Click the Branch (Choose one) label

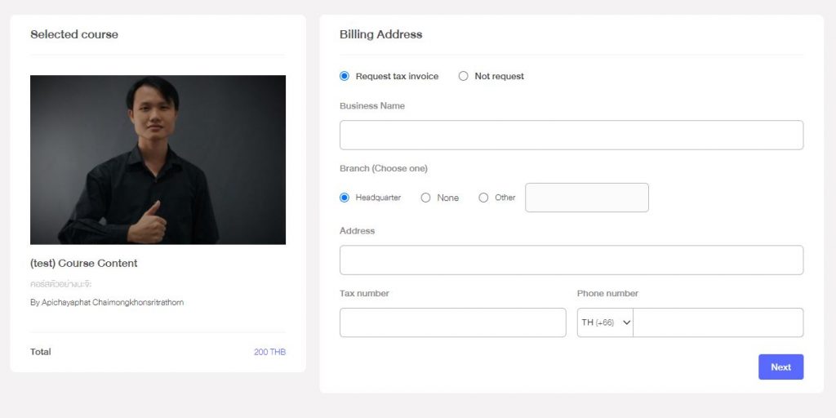click(383, 168)
